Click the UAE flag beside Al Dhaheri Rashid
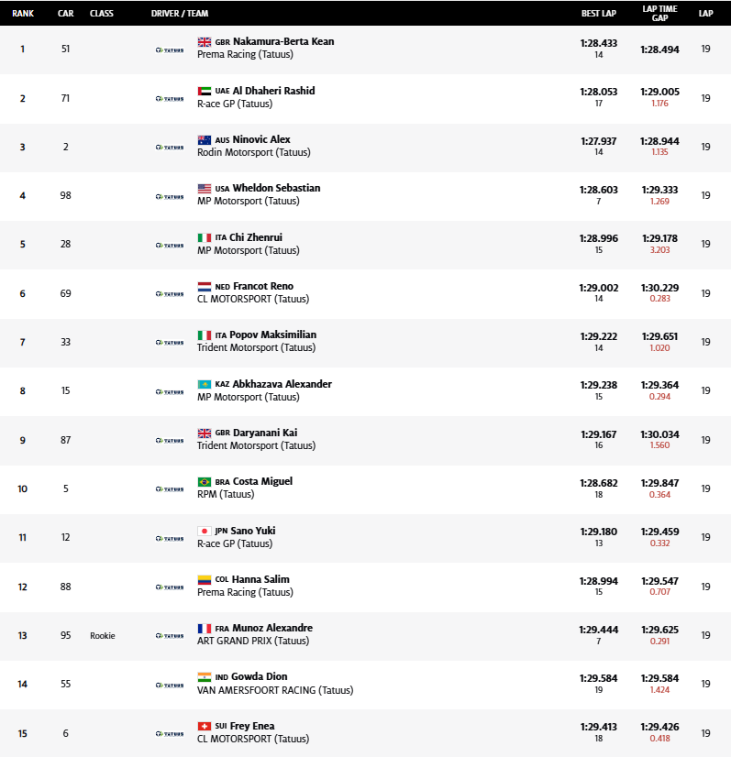Image resolution: width=731 pixels, height=757 pixels. [x=205, y=92]
